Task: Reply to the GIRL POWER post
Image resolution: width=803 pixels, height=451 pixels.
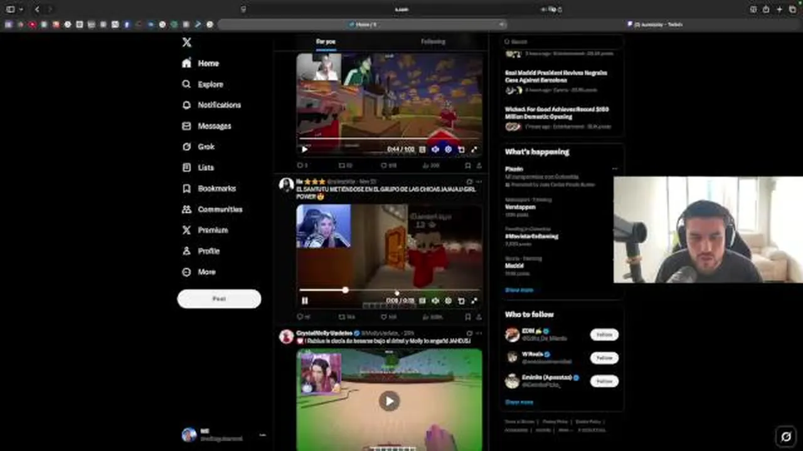Action: [x=303, y=317]
